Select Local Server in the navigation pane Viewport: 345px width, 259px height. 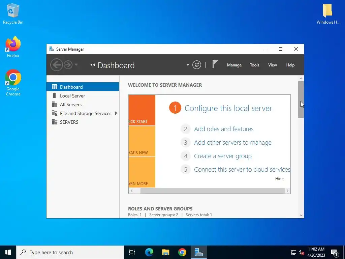tap(83, 96)
